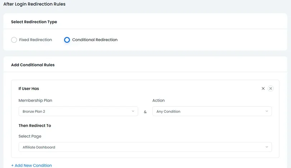Click the Add New Condition link
This screenshot has height=168, width=291.
coord(32,165)
